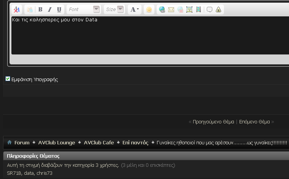Go to Προηγούμενο Θέμα link
This screenshot has width=289, height=179.
[x=212, y=122]
